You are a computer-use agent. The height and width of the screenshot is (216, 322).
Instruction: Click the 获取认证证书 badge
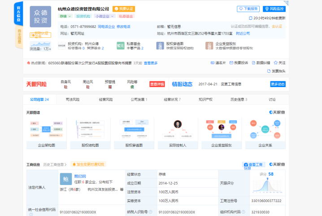click(x=40, y=35)
